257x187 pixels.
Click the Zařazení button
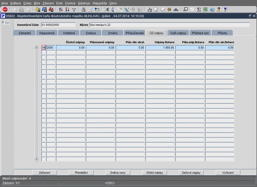45,173
